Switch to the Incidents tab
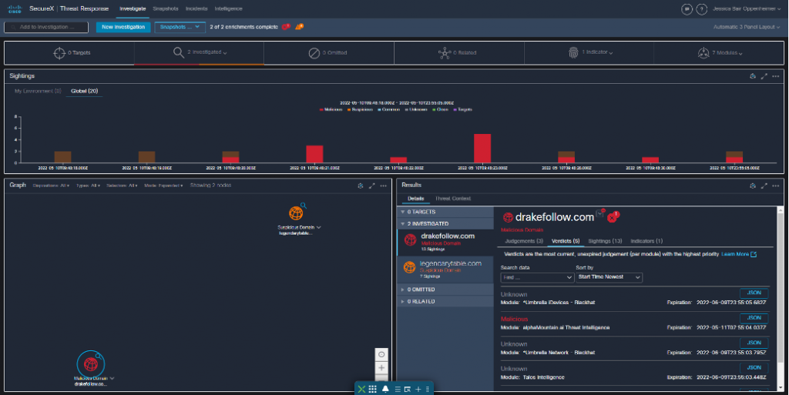789x395 pixels. (x=196, y=8)
